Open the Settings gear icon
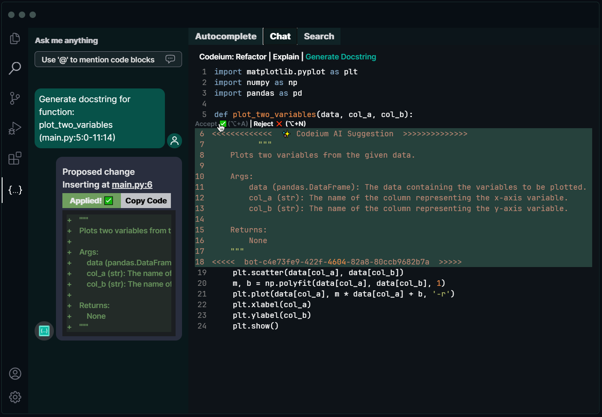 coord(15,397)
